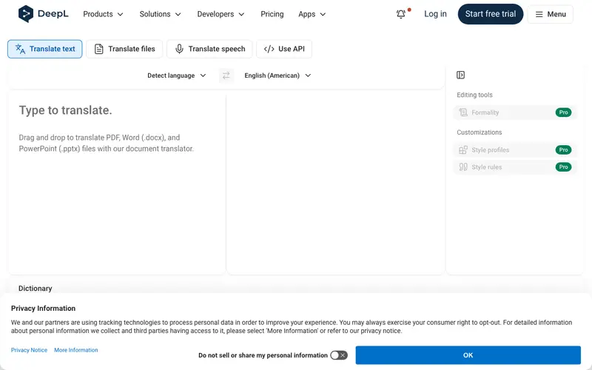Accept privacy notice with OK

(468, 355)
